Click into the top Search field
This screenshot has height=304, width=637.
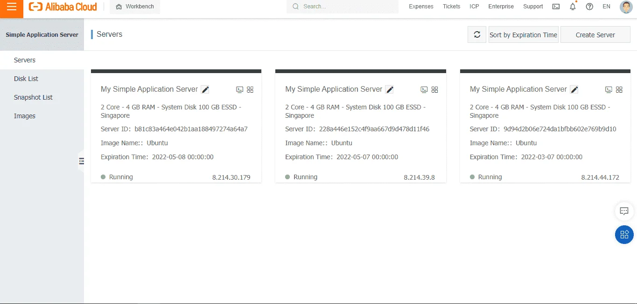pyautogui.click(x=343, y=7)
